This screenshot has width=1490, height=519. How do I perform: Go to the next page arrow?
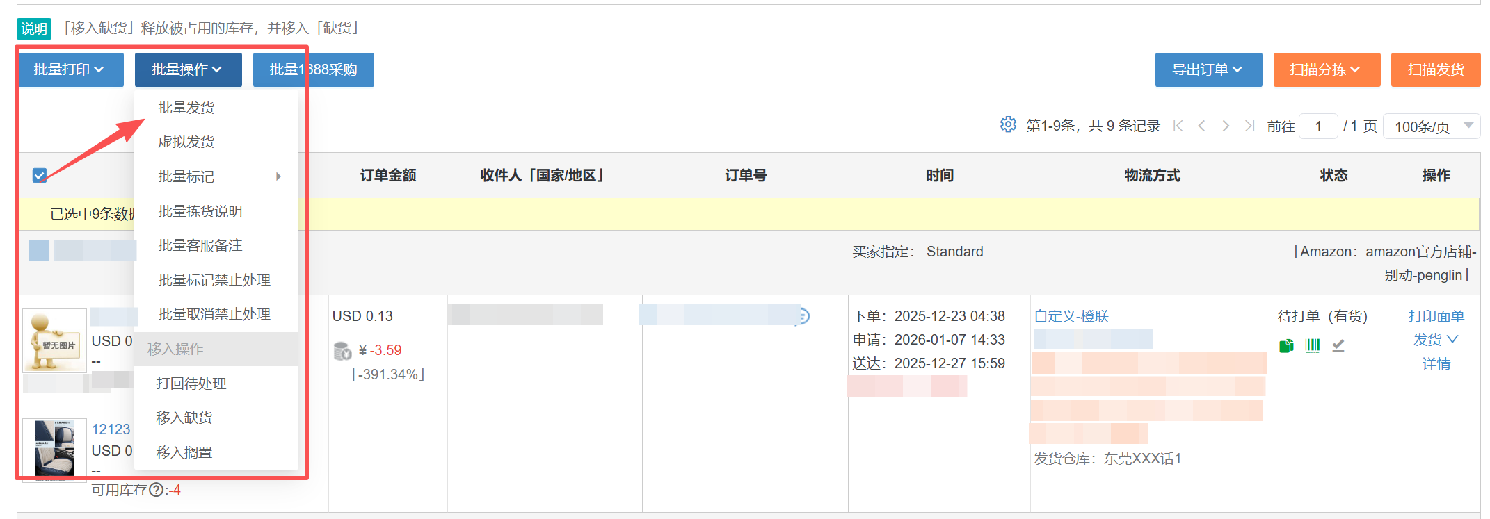point(1226,126)
